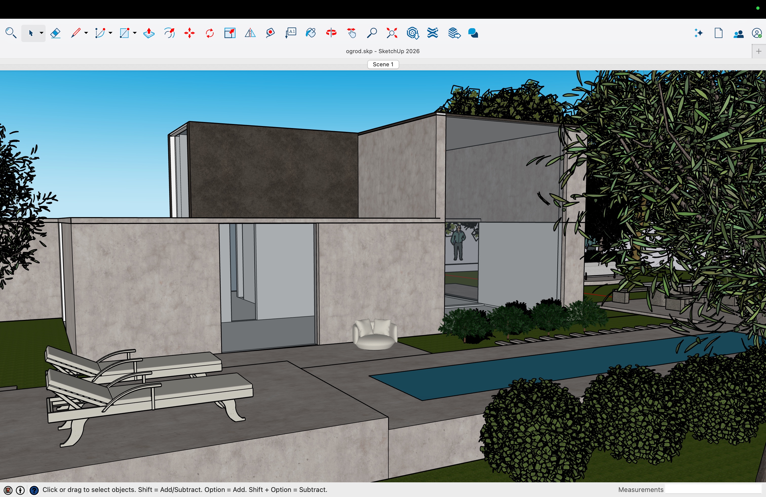This screenshot has height=497, width=766.
Task: Activate the Move tool
Action: (189, 33)
